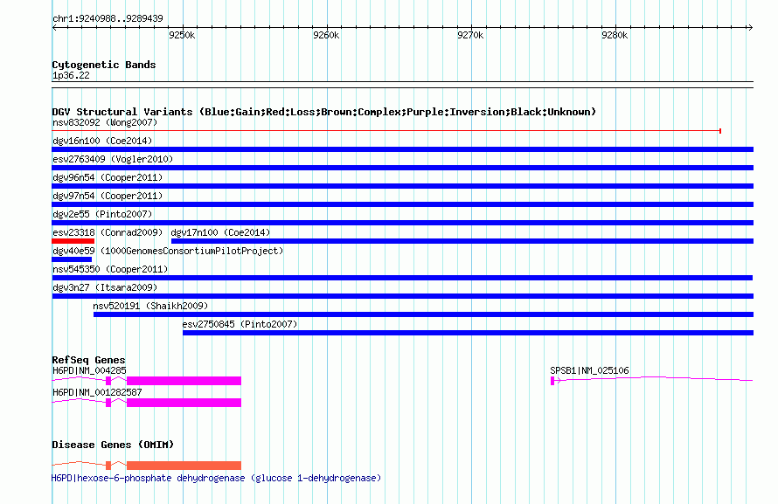The height and width of the screenshot is (504, 778).
Task: Select the dgv17n100 blue gain bar
Action: coord(462,241)
